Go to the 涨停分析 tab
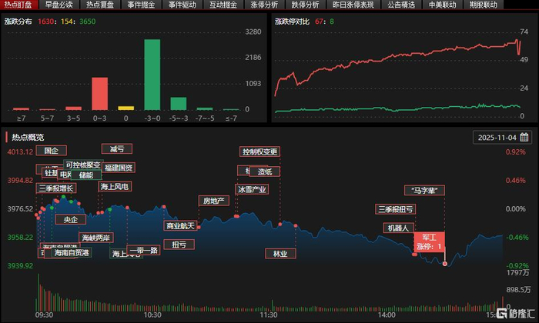 point(264,5)
